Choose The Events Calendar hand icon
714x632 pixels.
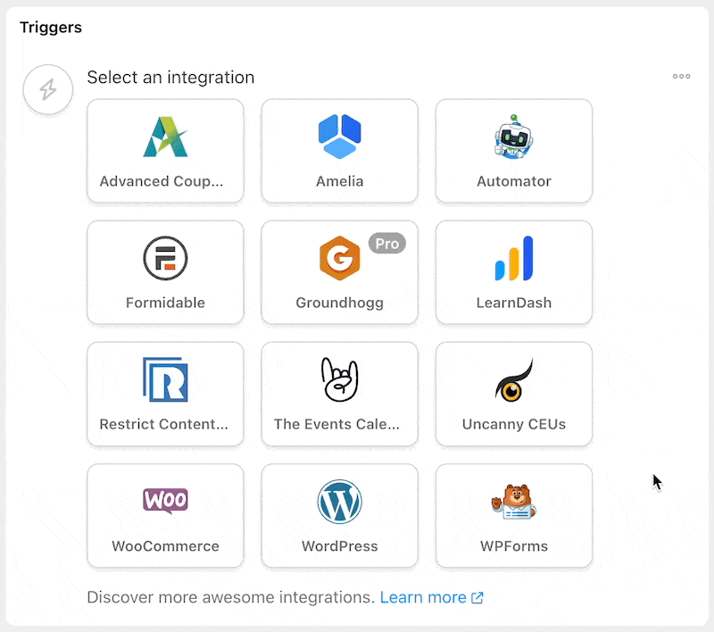340,379
